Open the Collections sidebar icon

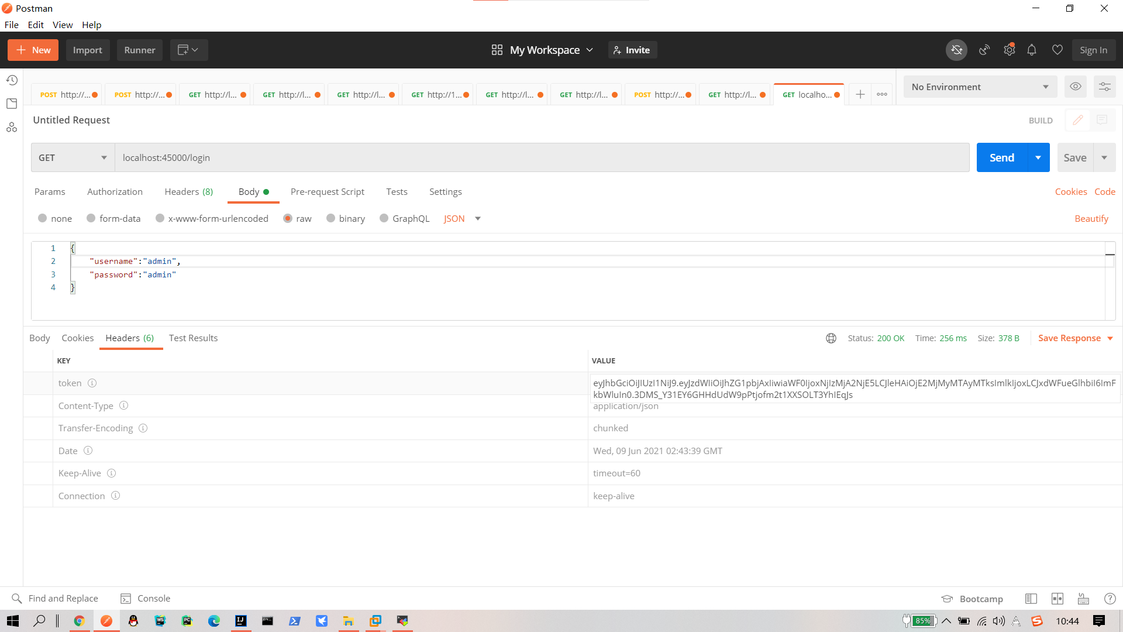[x=12, y=104]
